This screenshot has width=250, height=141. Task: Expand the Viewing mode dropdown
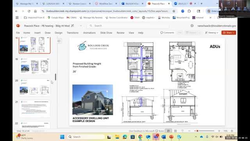211,33
